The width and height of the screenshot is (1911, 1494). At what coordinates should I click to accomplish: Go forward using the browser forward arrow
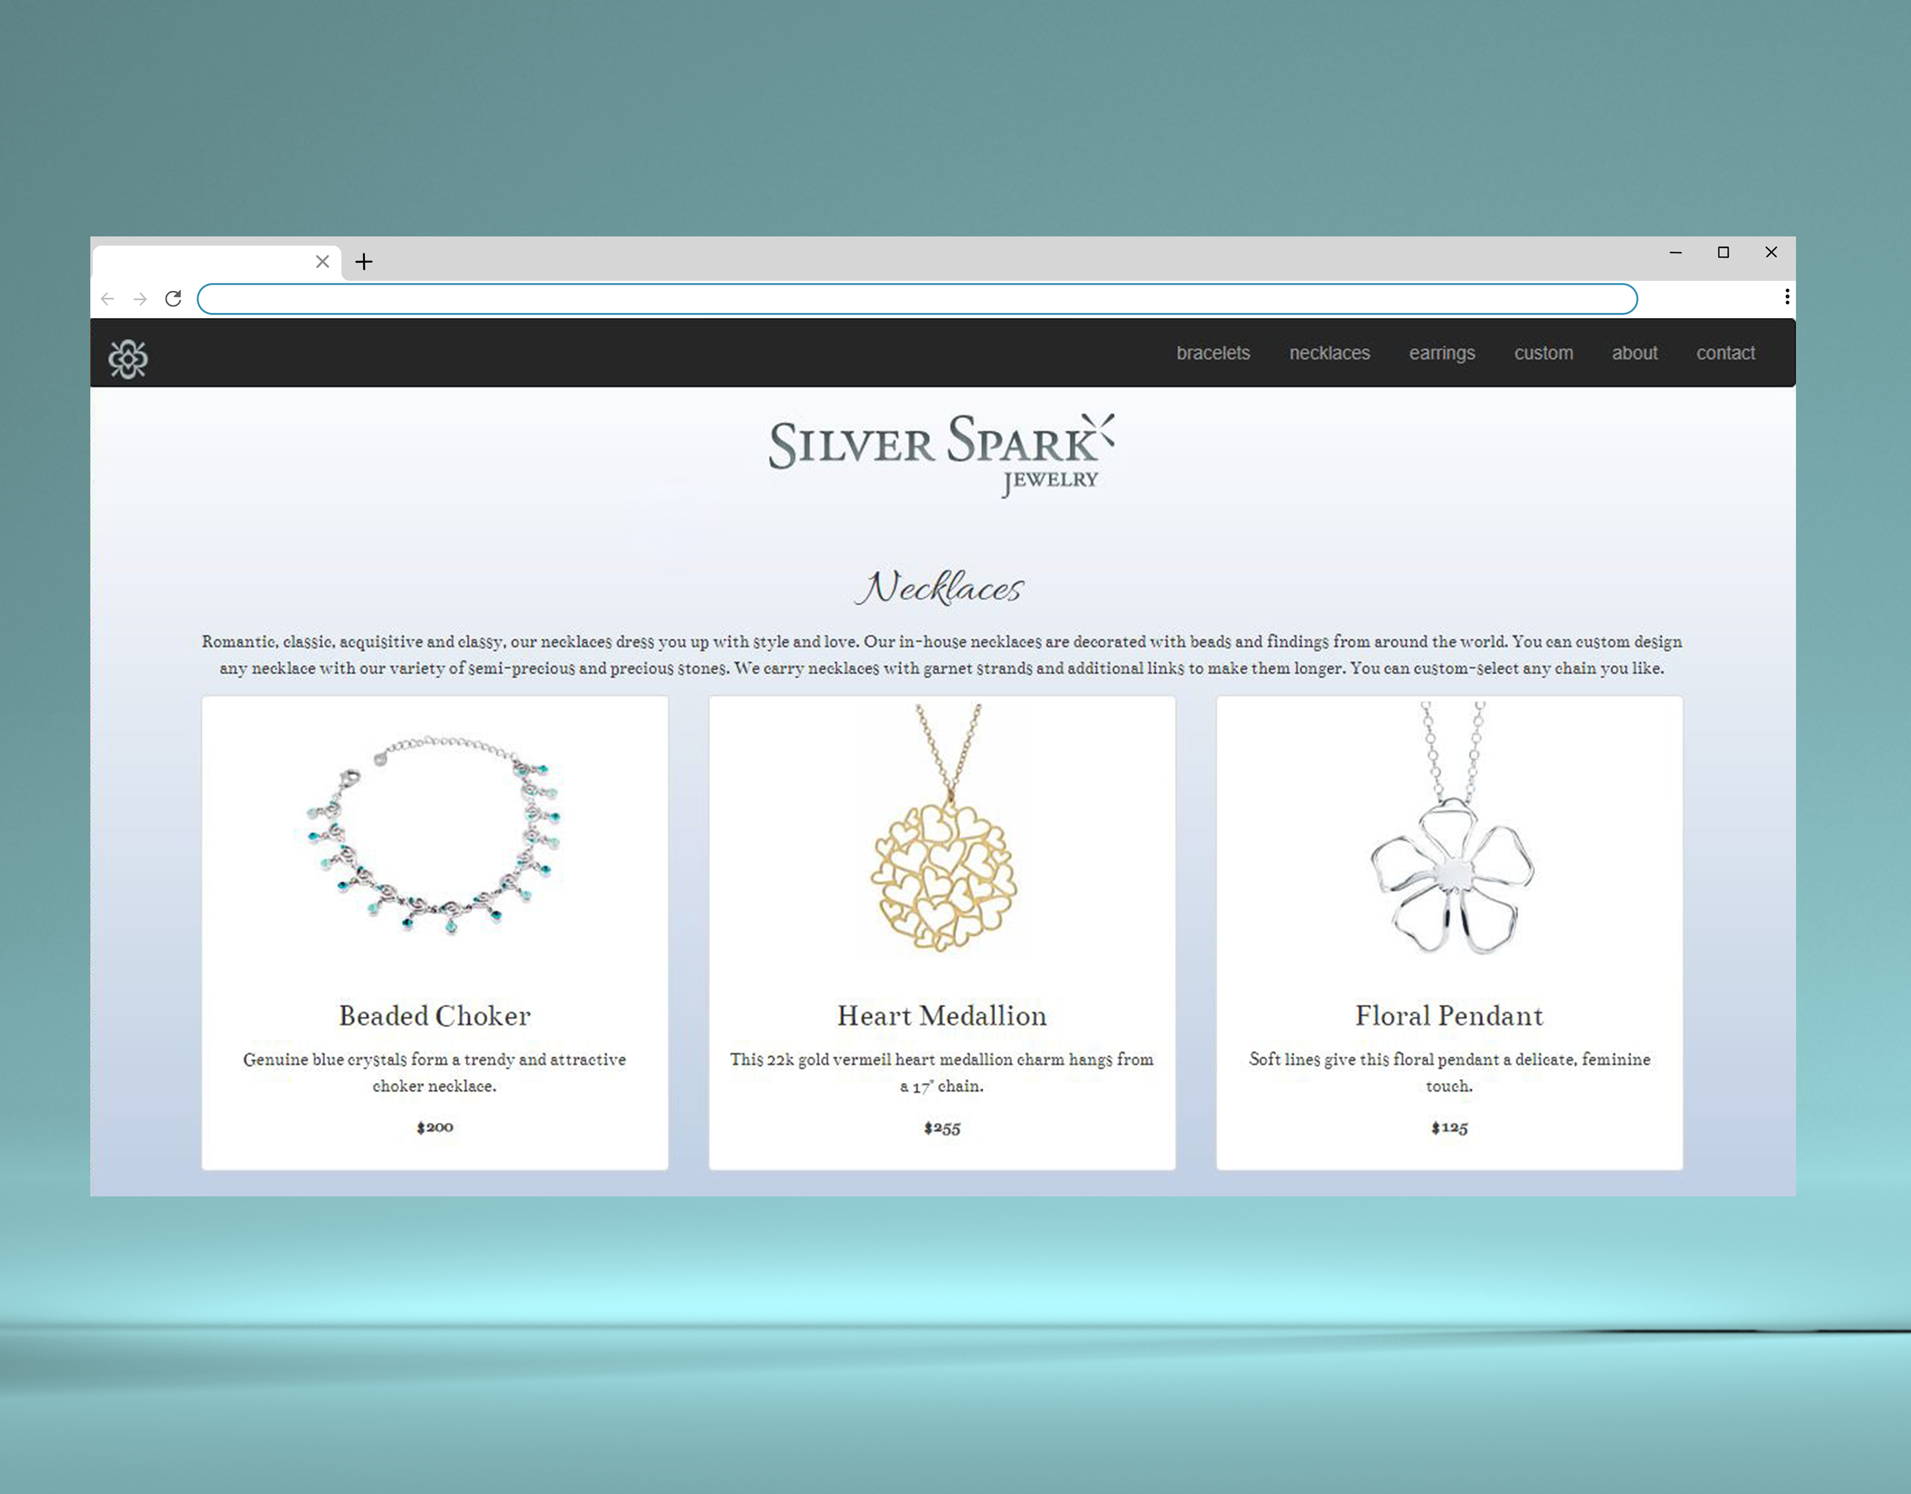click(140, 299)
